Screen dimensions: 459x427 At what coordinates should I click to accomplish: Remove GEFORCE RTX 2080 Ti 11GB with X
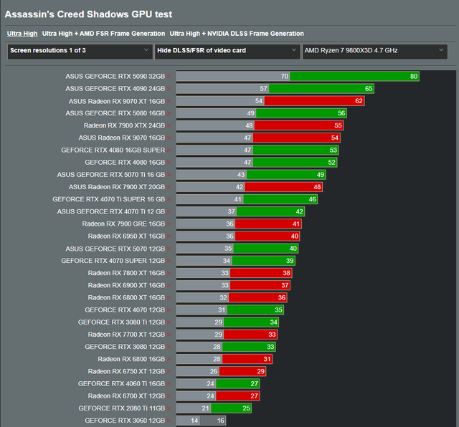click(x=169, y=408)
